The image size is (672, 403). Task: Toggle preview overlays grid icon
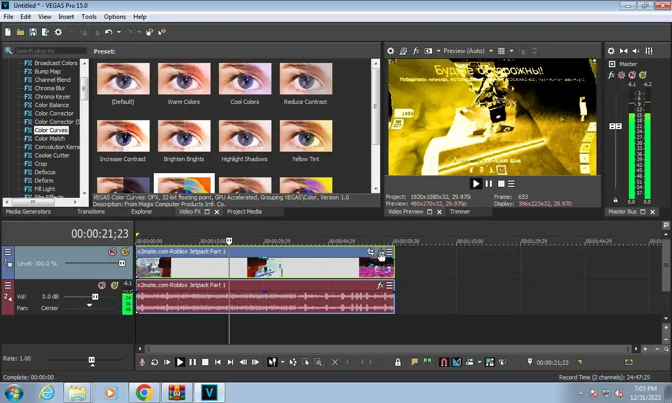501,51
